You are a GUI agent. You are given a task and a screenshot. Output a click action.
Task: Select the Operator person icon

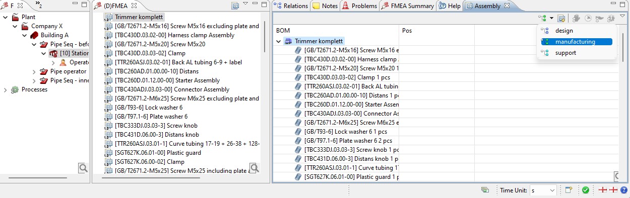pos(63,62)
